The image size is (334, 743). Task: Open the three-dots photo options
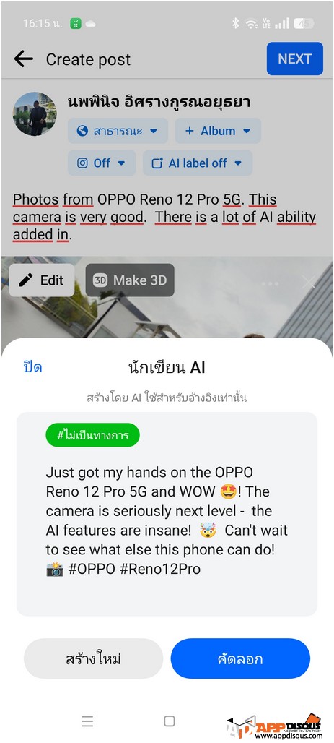coord(270,284)
